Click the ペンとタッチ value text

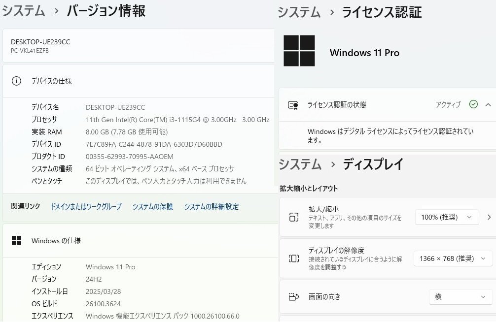click(x=166, y=181)
